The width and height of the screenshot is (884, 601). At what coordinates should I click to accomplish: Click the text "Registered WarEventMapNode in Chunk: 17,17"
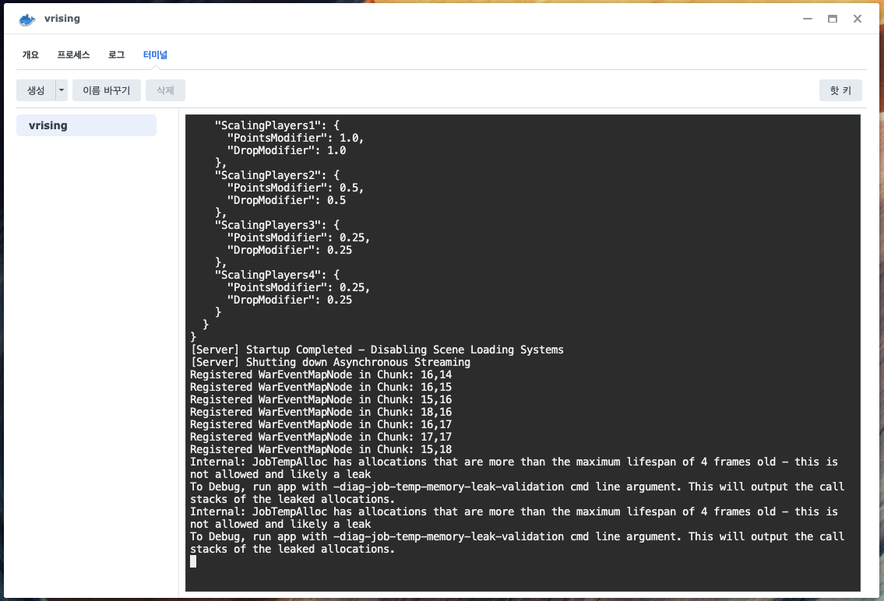tap(321, 437)
